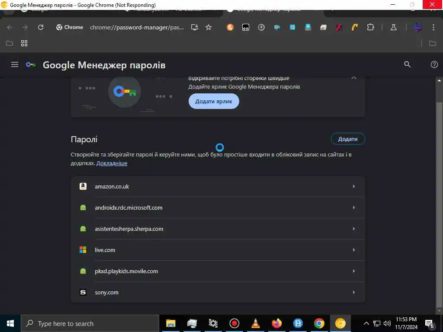Show hidden system tray icons
This screenshot has height=332, width=443.
(x=366, y=323)
